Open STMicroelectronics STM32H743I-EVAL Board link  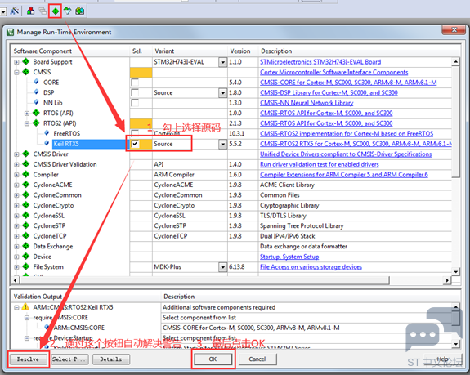pyautogui.click(x=320, y=62)
